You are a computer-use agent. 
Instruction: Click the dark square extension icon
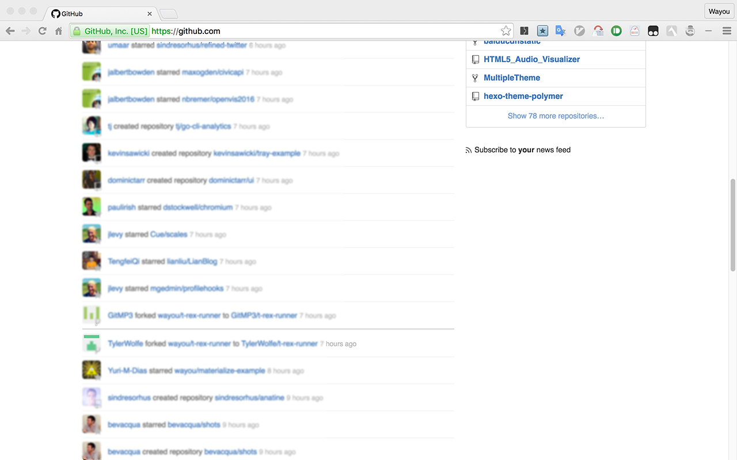click(x=524, y=31)
